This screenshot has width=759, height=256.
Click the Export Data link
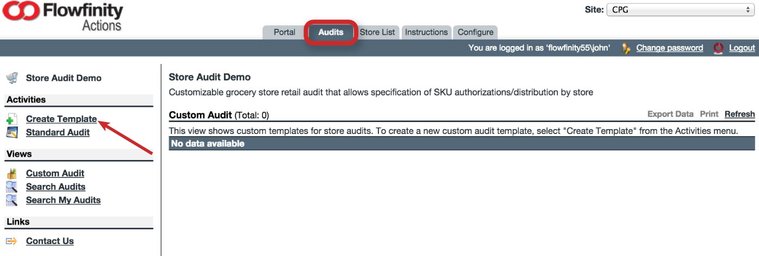point(670,114)
